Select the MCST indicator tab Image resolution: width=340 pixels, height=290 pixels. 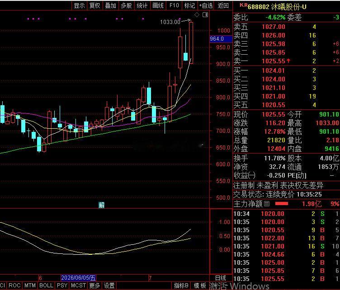pyautogui.click(x=78, y=285)
